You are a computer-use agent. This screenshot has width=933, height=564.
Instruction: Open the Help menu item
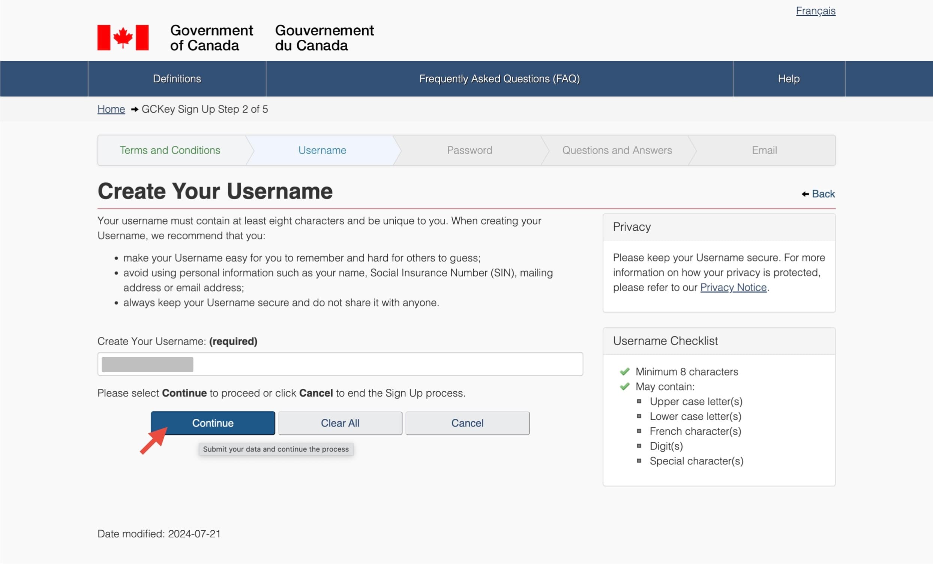[x=789, y=79]
